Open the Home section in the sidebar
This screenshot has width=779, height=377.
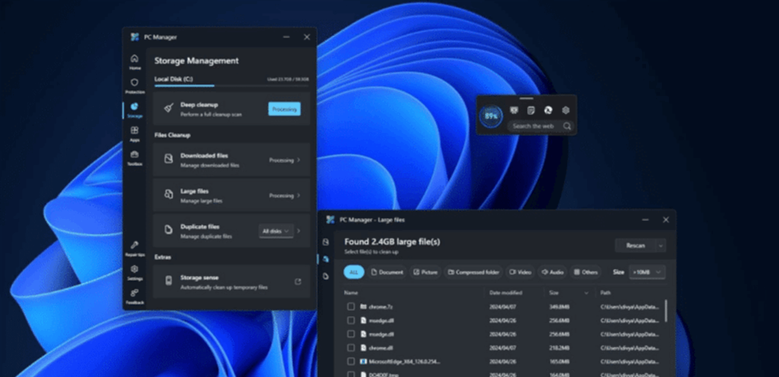click(x=134, y=61)
